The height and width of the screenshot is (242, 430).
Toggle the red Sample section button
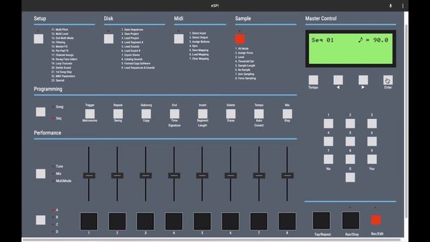tap(240, 39)
